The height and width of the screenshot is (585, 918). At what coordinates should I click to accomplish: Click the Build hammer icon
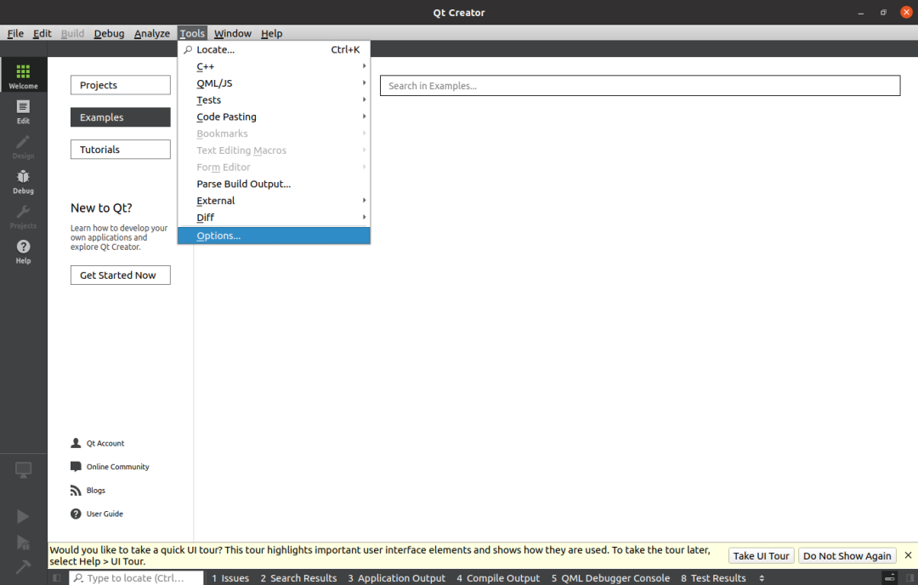click(x=23, y=567)
